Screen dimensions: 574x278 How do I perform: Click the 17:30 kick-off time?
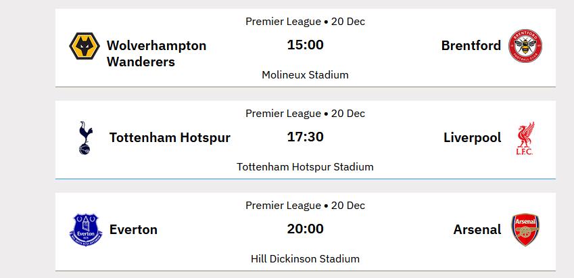pos(305,137)
